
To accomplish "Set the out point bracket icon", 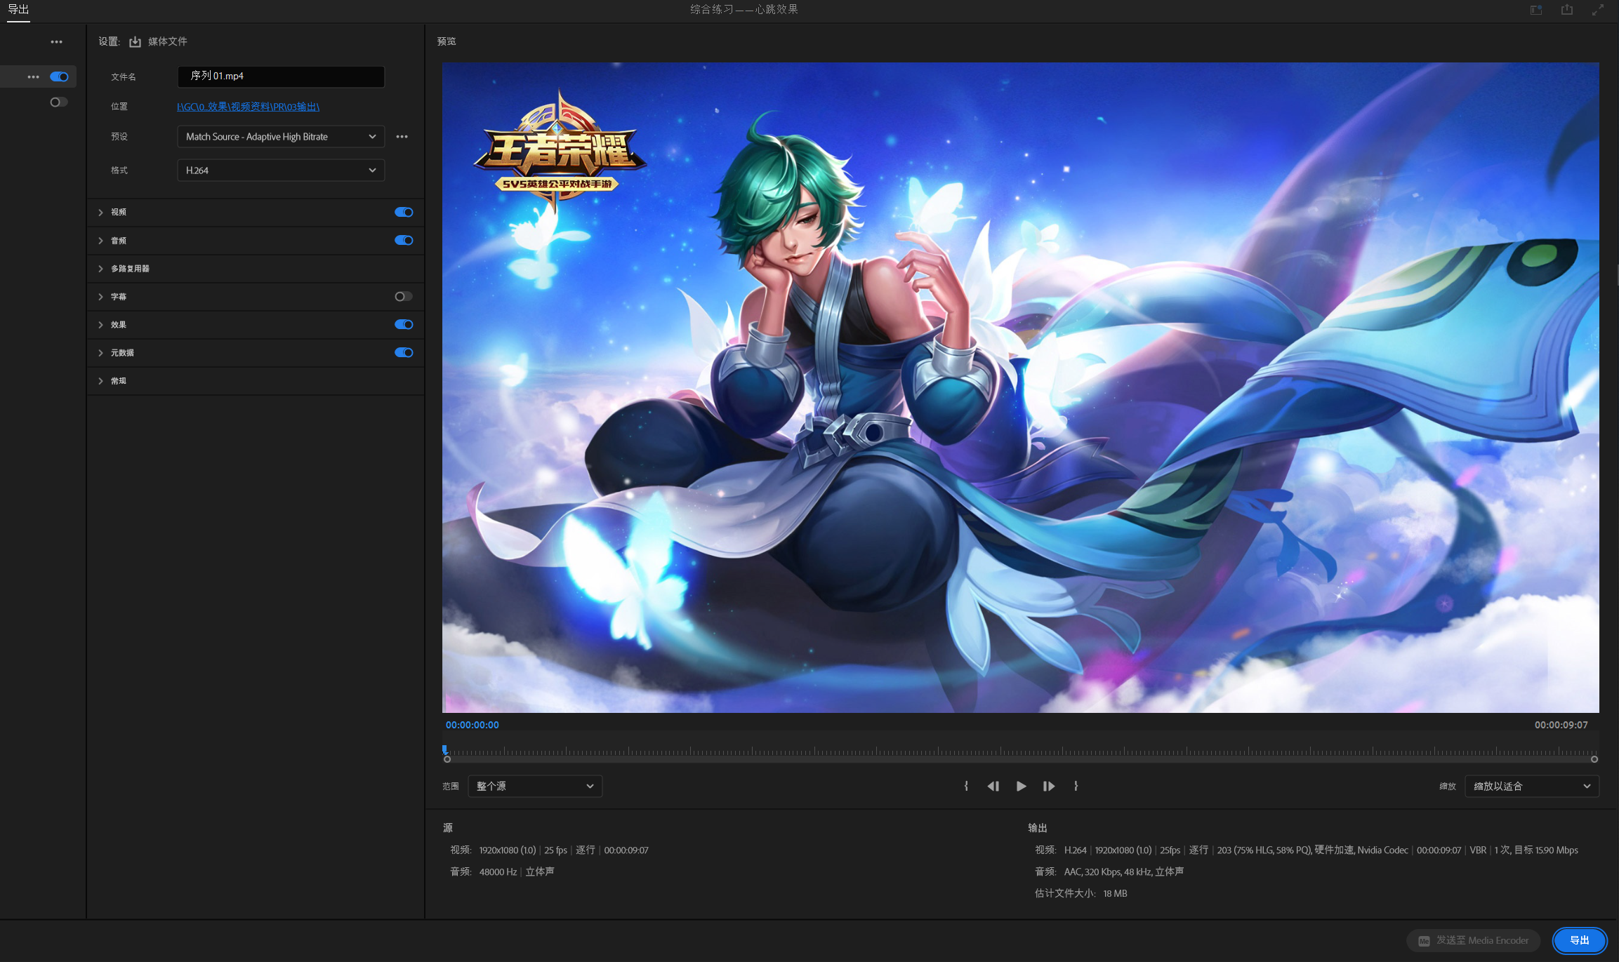I will click(x=1076, y=786).
